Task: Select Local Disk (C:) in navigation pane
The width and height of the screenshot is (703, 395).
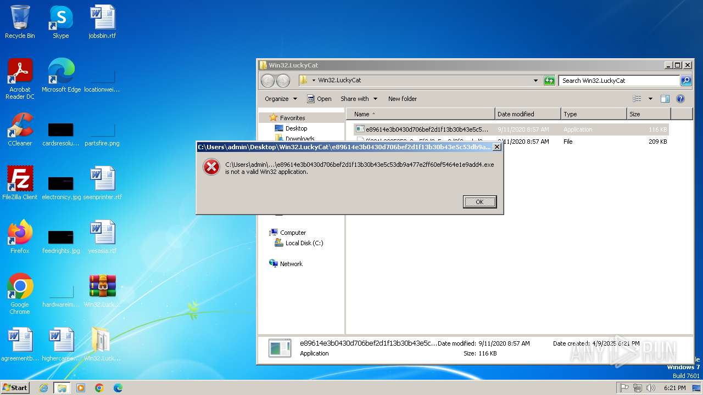Action: [x=304, y=243]
